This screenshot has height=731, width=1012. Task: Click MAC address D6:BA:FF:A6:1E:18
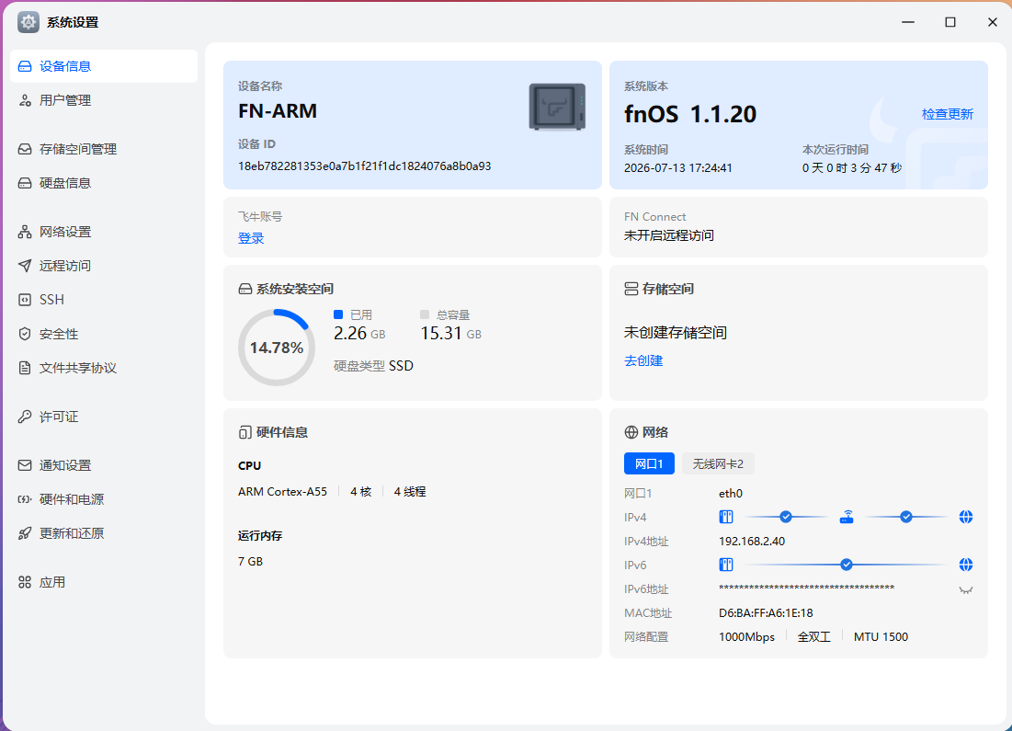(766, 612)
